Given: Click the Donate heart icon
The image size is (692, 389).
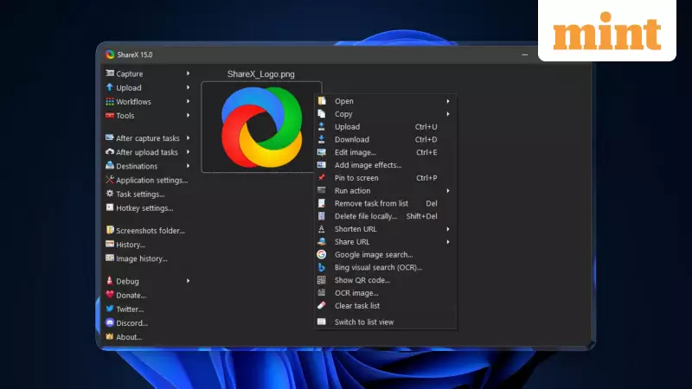Looking at the screenshot, I should pyautogui.click(x=110, y=295).
